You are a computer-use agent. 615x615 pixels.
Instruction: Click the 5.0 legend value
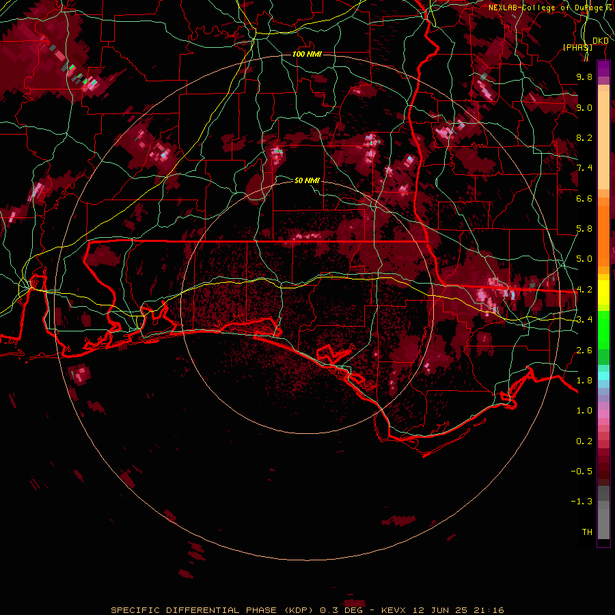pos(584,259)
